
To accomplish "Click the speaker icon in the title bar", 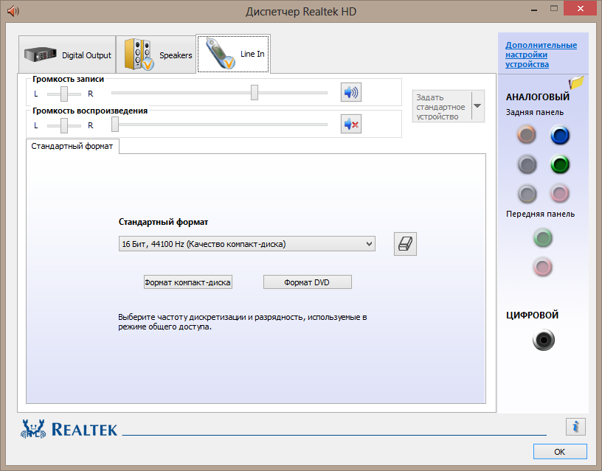I will coord(13,11).
